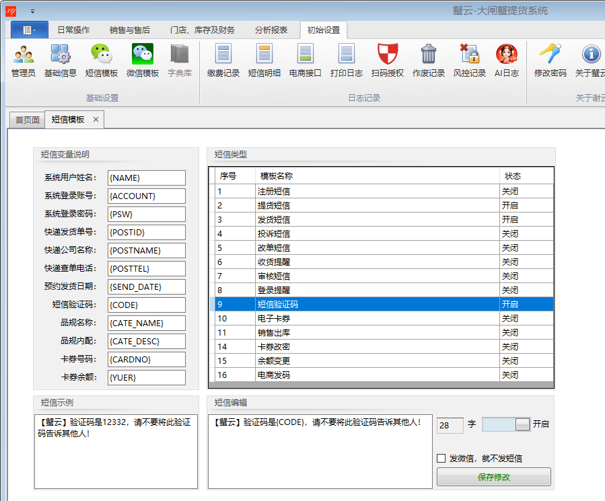
Task: Expand the quick access toolbar arrow
Action: [x=32, y=11]
